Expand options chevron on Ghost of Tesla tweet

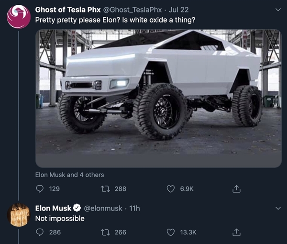pos(278,10)
